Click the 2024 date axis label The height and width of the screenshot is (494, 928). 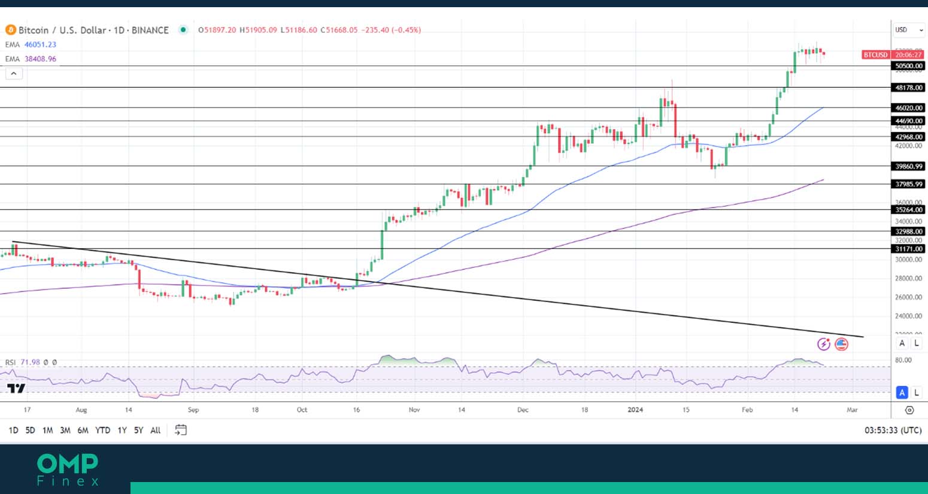(635, 410)
